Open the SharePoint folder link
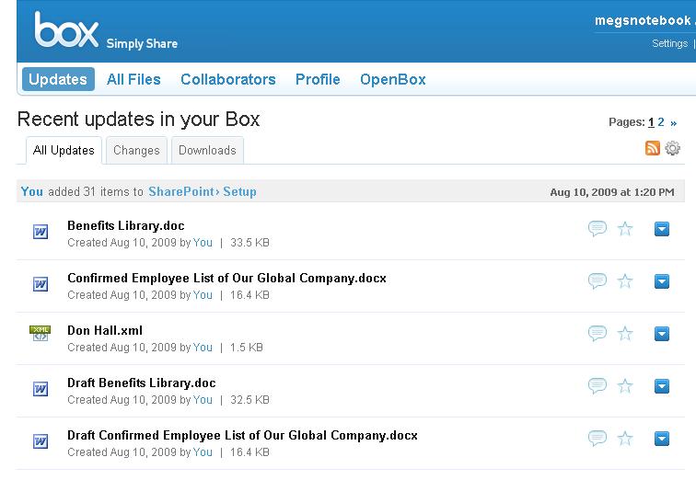The width and height of the screenshot is (696, 480). click(x=180, y=191)
